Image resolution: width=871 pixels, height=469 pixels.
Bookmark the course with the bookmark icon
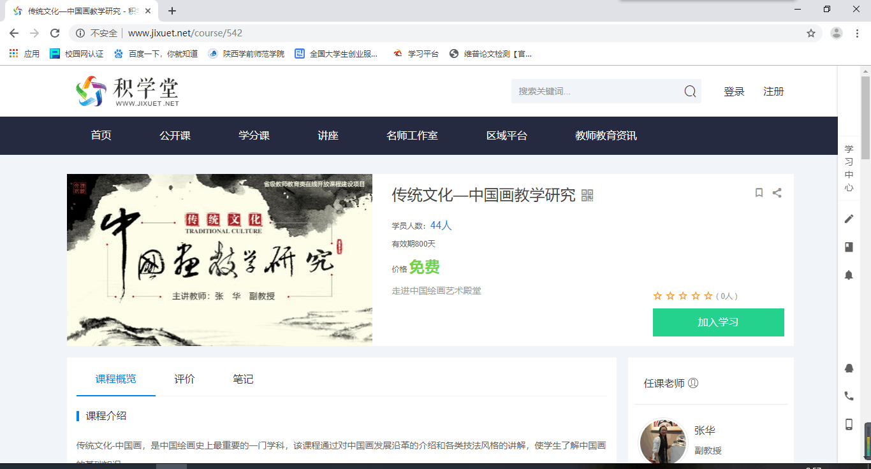tap(759, 192)
